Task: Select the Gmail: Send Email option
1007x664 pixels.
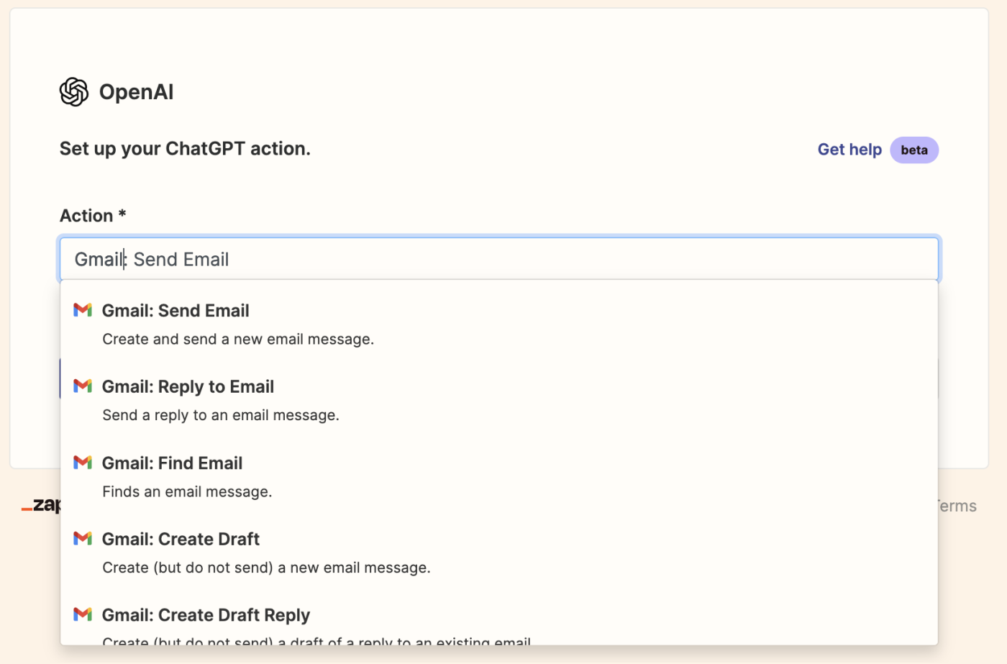Action: tap(499, 324)
